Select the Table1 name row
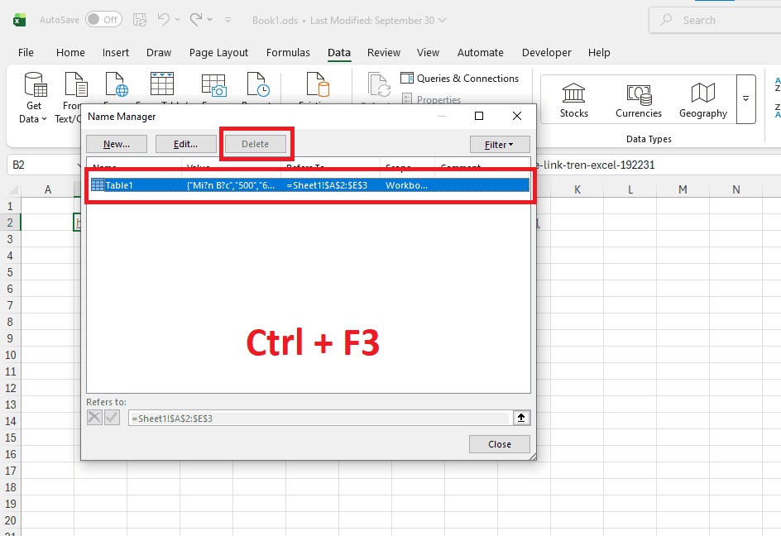This screenshot has height=536, width=781. click(309, 185)
